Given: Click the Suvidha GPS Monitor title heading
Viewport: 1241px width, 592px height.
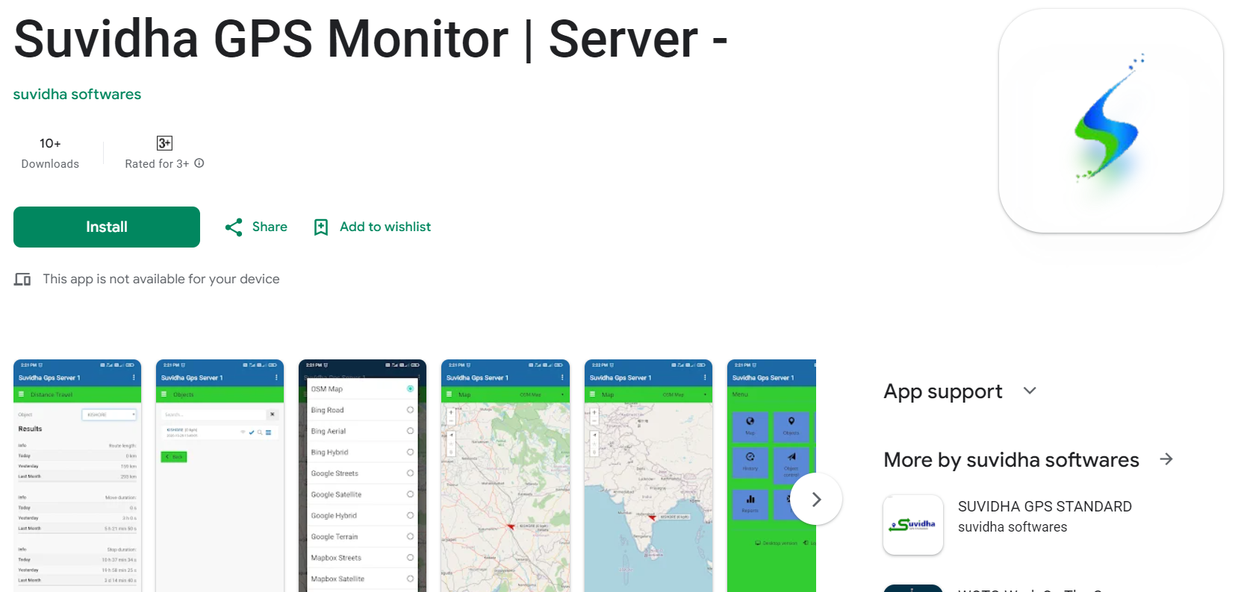Looking at the screenshot, I should click(370, 39).
